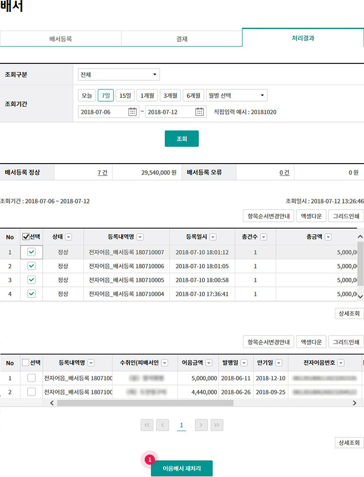
Task: Open the 등록일시 column filter arrow
Action: click(213, 237)
